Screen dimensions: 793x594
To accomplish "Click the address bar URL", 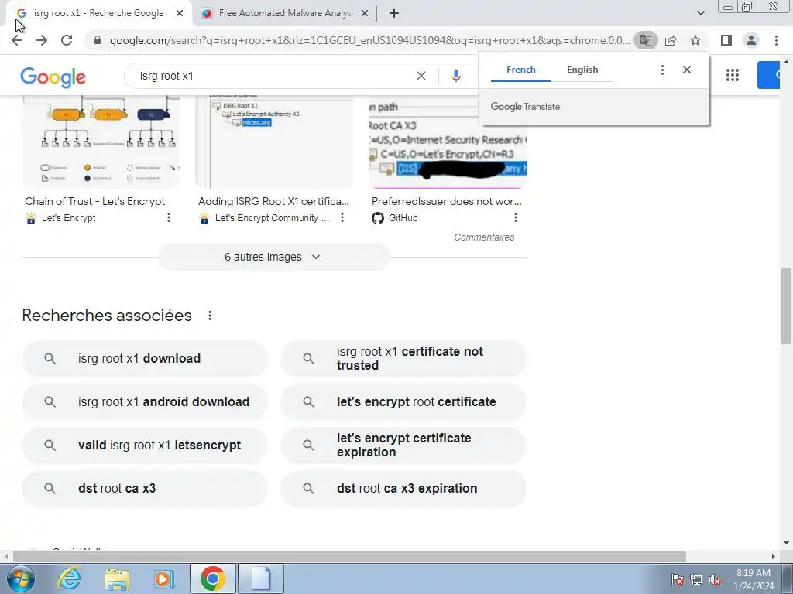I will [x=369, y=40].
